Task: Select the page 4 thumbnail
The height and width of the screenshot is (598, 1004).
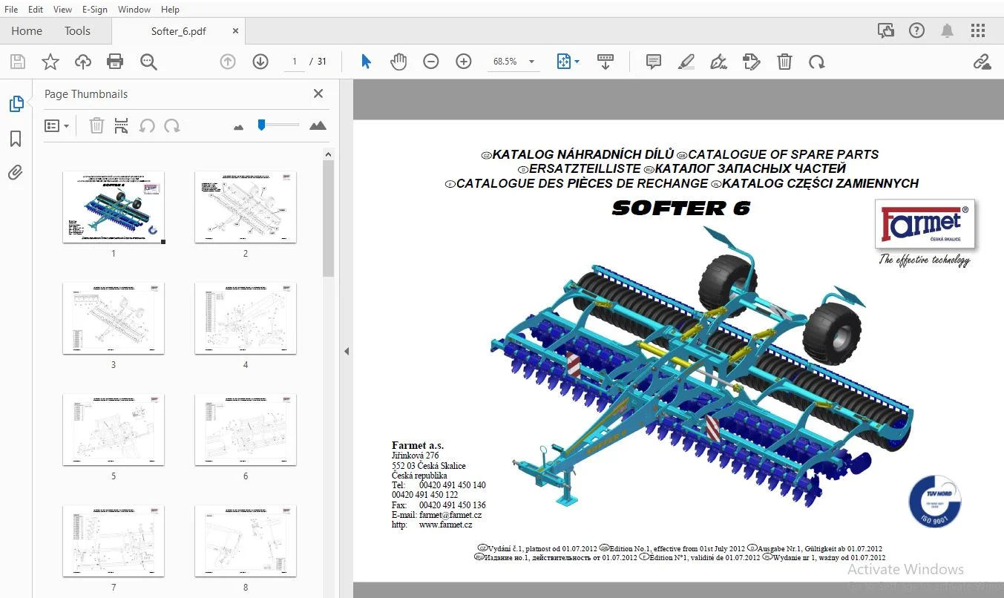Action: (246, 318)
